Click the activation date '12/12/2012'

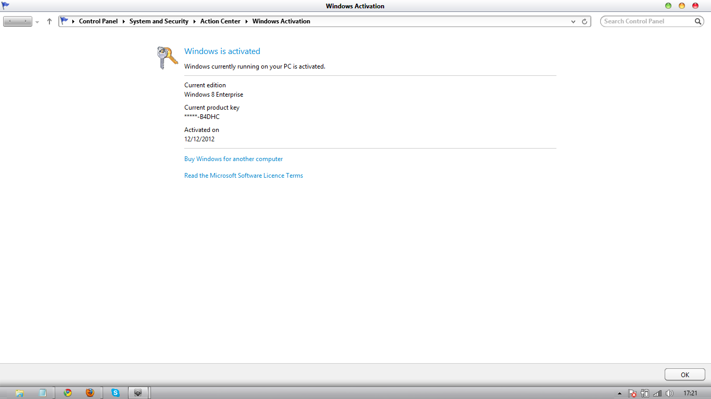[x=199, y=139]
